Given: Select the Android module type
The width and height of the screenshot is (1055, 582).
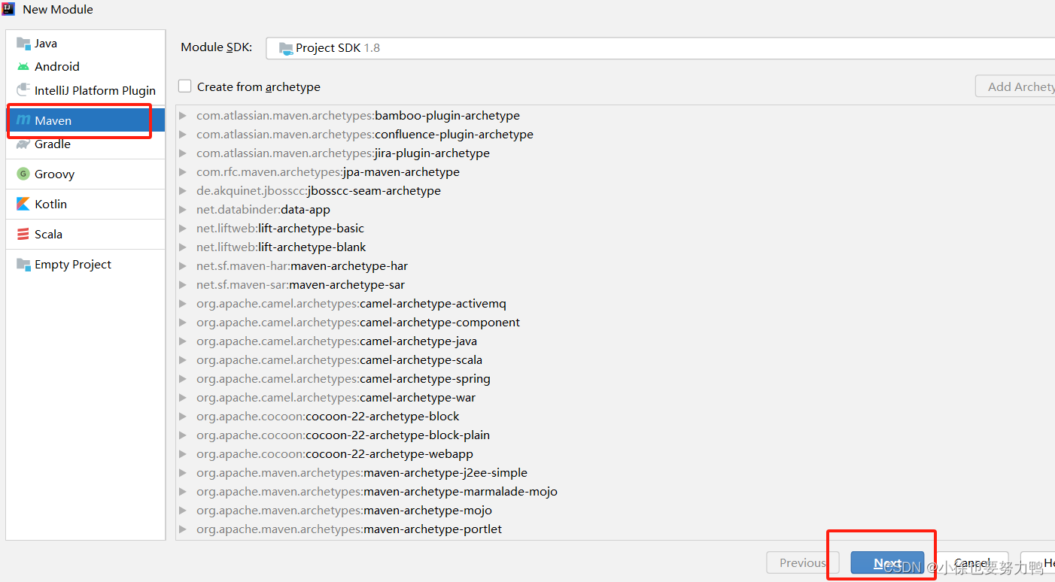Looking at the screenshot, I should (x=86, y=66).
